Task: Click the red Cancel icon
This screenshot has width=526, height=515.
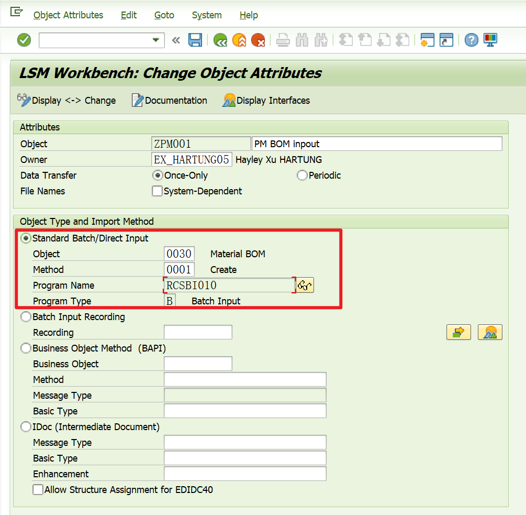Action: (258, 40)
